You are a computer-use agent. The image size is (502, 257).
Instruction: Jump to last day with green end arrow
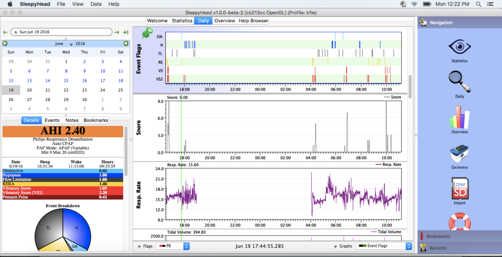tap(126, 32)
